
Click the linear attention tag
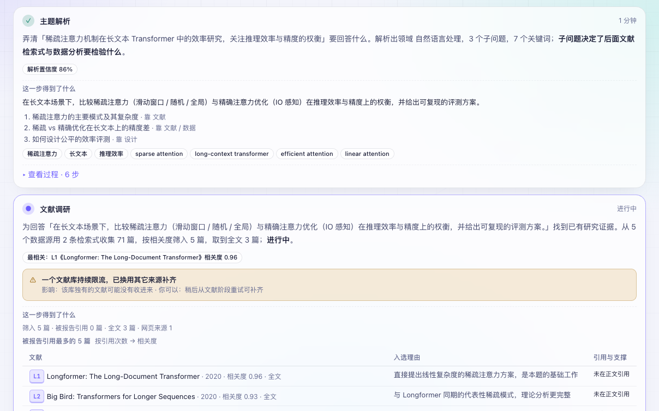coord(367,154)
